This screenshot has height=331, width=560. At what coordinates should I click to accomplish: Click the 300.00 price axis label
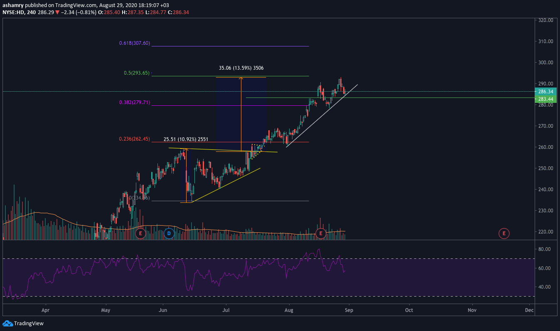pyautogui.click(x=545, y=63)
